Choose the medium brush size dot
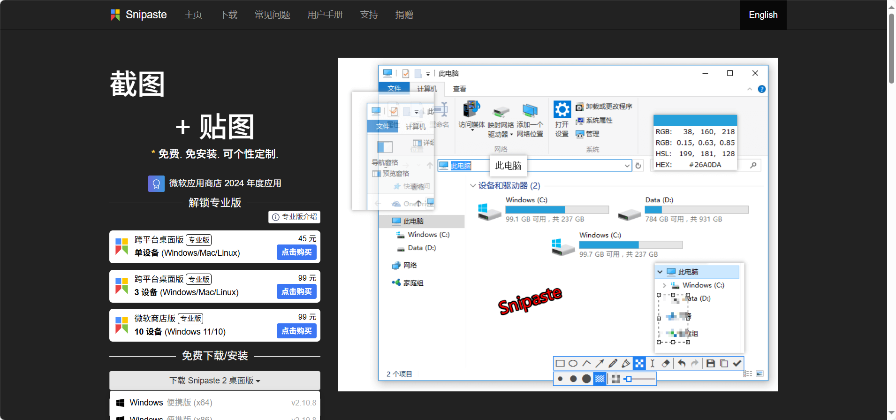Screen dimensions: 896x420 [573, 379]
